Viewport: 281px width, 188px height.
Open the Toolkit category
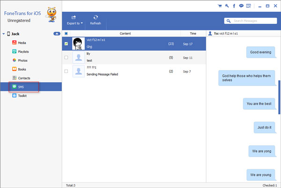(22, 95)
